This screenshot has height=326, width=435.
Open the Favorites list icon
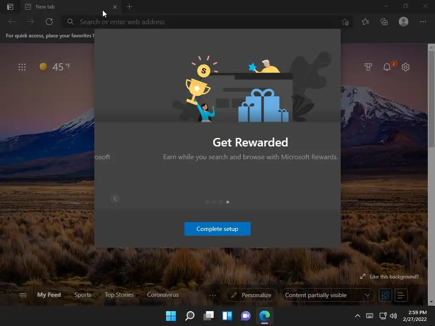pos(365,22)
